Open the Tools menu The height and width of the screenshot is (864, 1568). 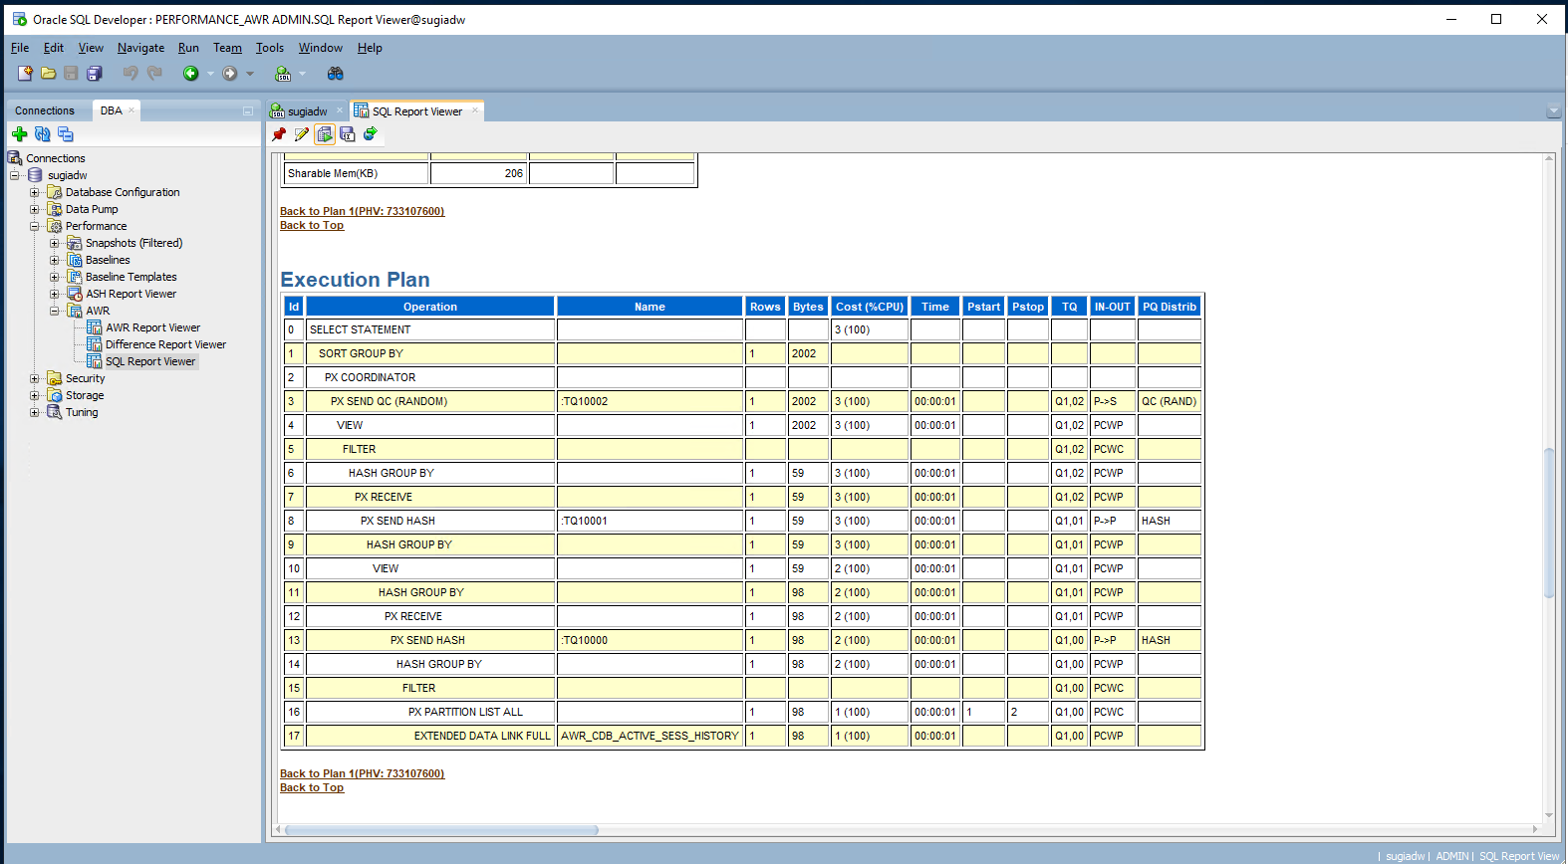(270, 48)
